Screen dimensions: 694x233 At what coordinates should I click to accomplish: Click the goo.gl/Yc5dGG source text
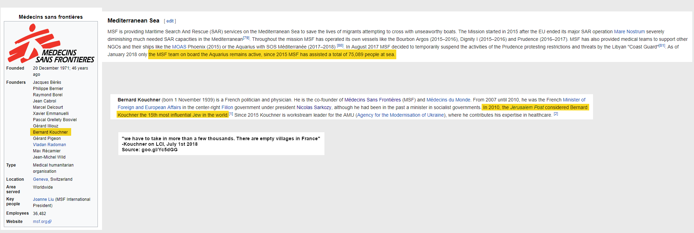pos(159,150)
